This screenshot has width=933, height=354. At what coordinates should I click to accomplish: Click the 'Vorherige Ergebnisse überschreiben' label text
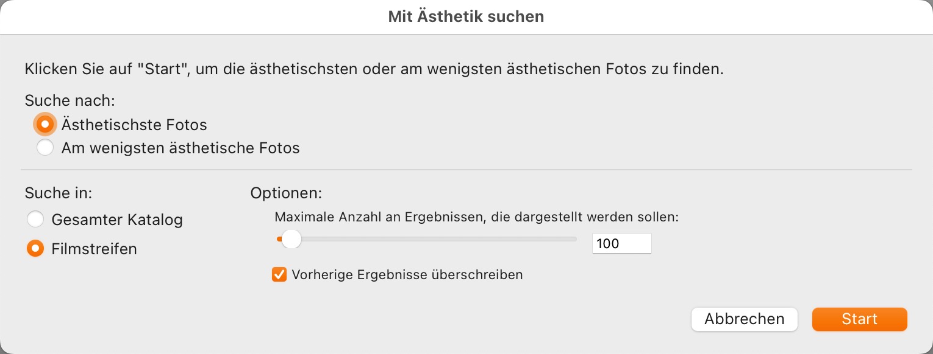407,274
